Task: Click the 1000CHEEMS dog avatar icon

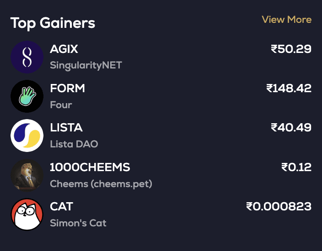Action: (x=27, y=175)
